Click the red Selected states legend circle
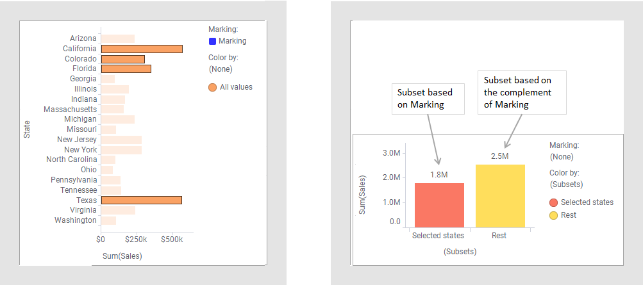The width and height of the screenshot is (643, 285). coord(553,202)
